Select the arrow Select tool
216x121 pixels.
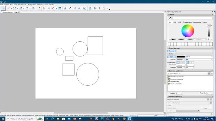tap(3, 8)
